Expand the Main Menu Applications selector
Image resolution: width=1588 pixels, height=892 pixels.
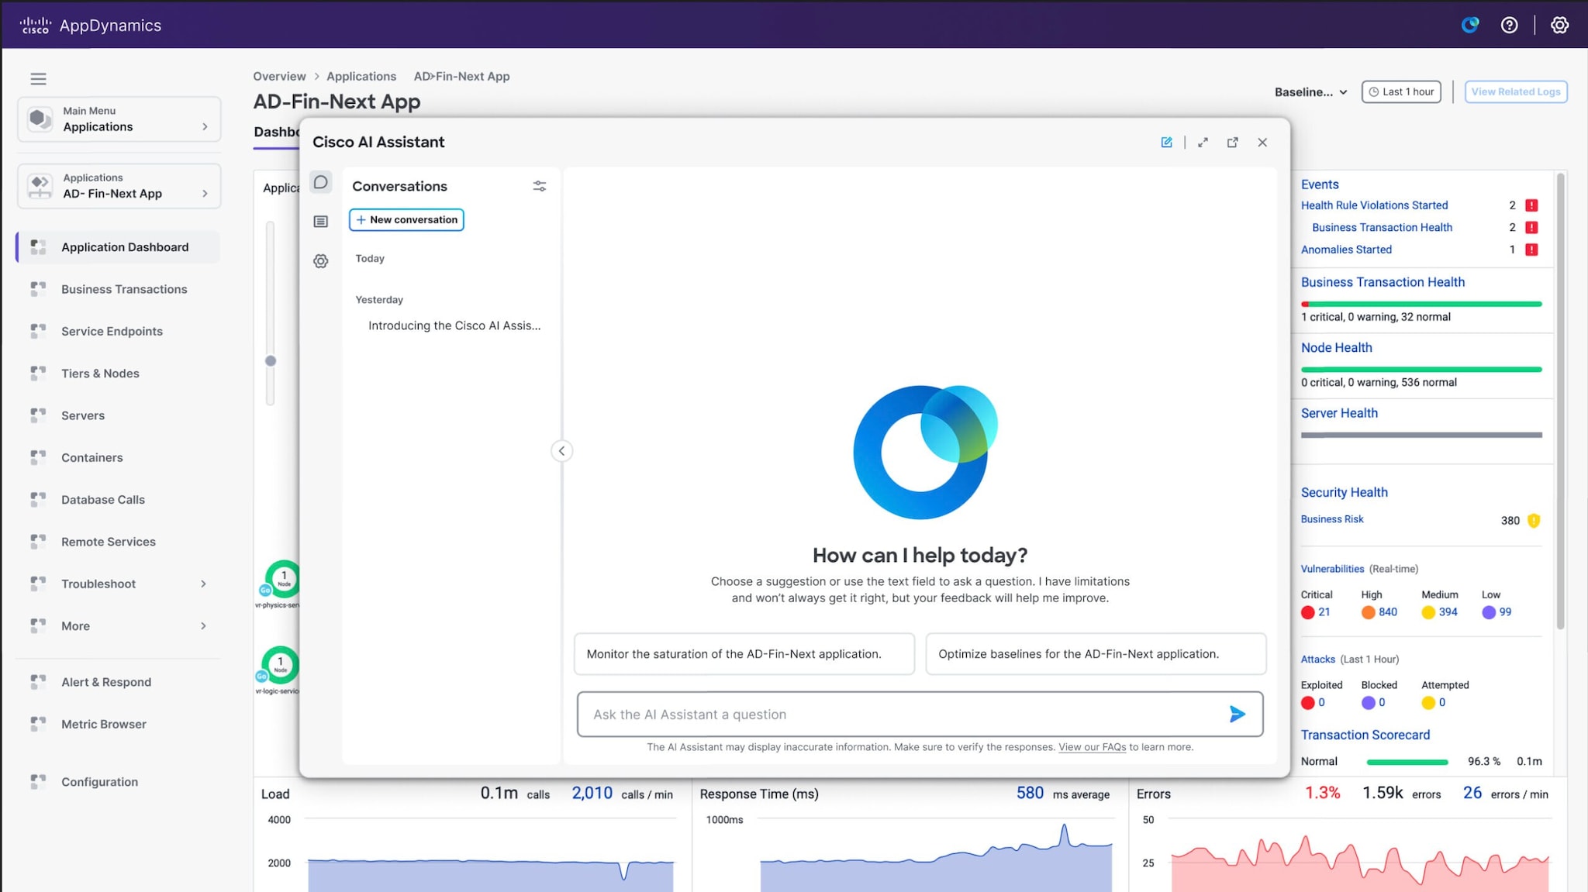(119, 119)
